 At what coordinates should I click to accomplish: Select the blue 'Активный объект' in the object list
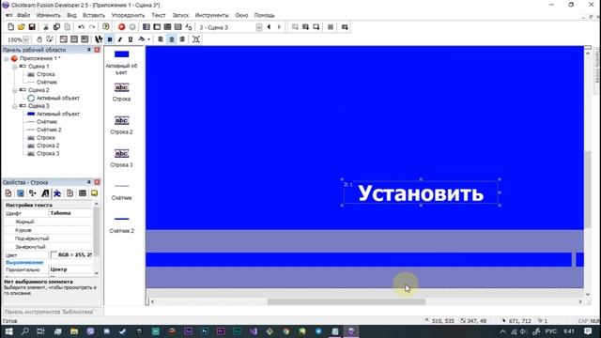click(x=121, y=62)
